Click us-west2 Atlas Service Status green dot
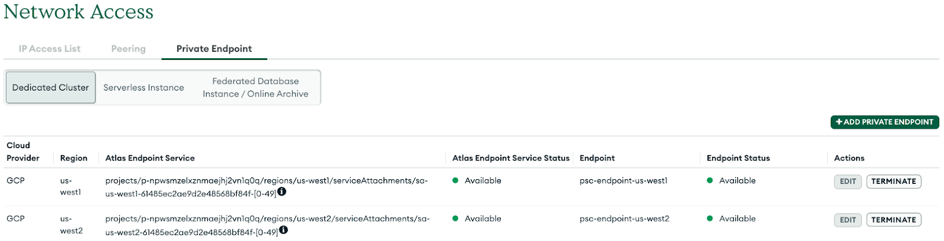 [x=455, y=219]
